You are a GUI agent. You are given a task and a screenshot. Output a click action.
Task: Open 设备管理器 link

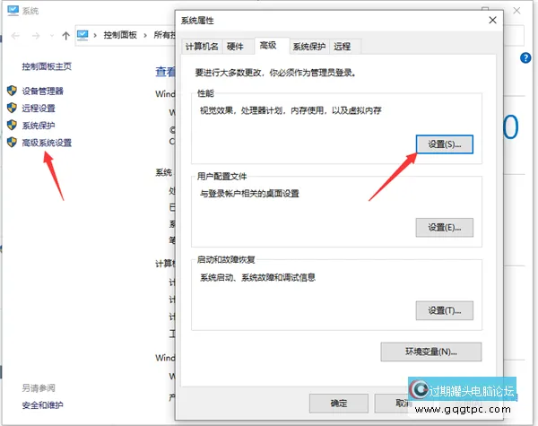pyautogui.click(x=42, y=91)
